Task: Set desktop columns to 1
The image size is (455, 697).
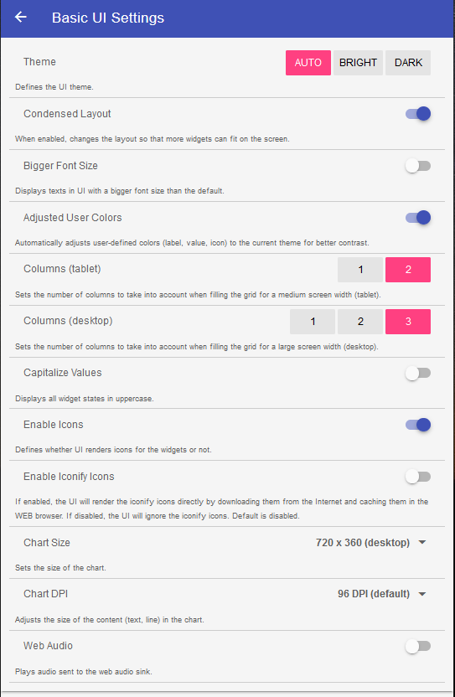Action: coord(313,322)
